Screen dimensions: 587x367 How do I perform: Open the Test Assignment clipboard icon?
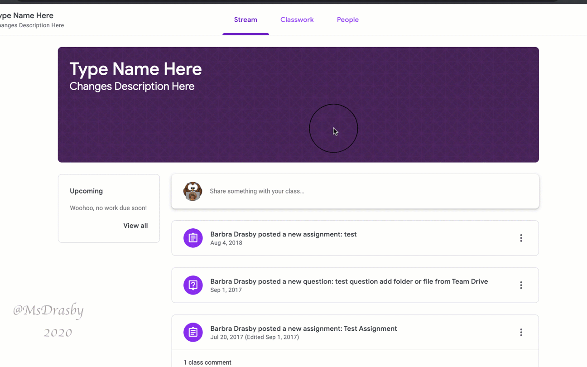pos(193,332)
